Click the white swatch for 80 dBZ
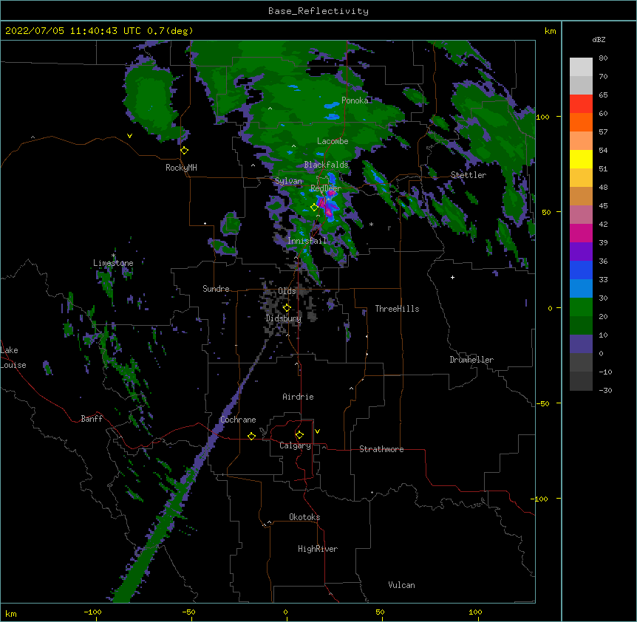Image resolution: width=637 pixels, height=622 pixels. tap(581, 67)
